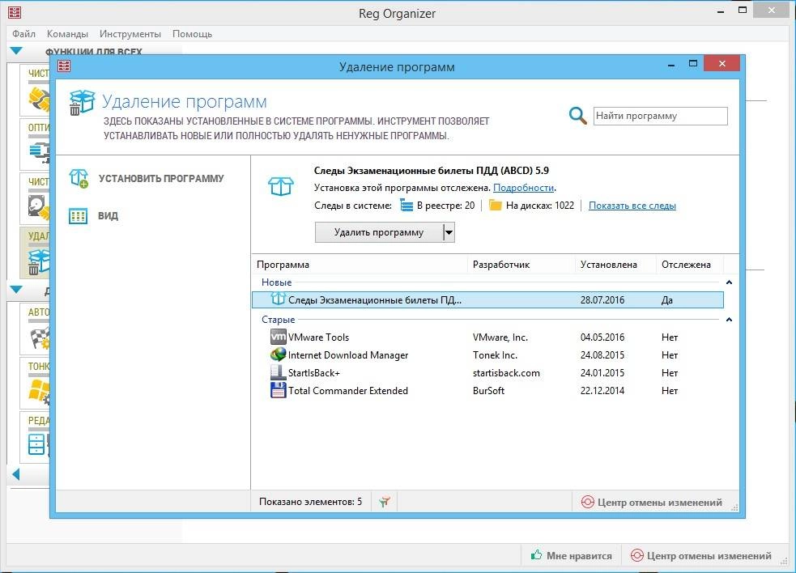Sort by the Разработчик column header
Image resolution: width=796 pixels, height=573 pixels.
coord(521,265)
